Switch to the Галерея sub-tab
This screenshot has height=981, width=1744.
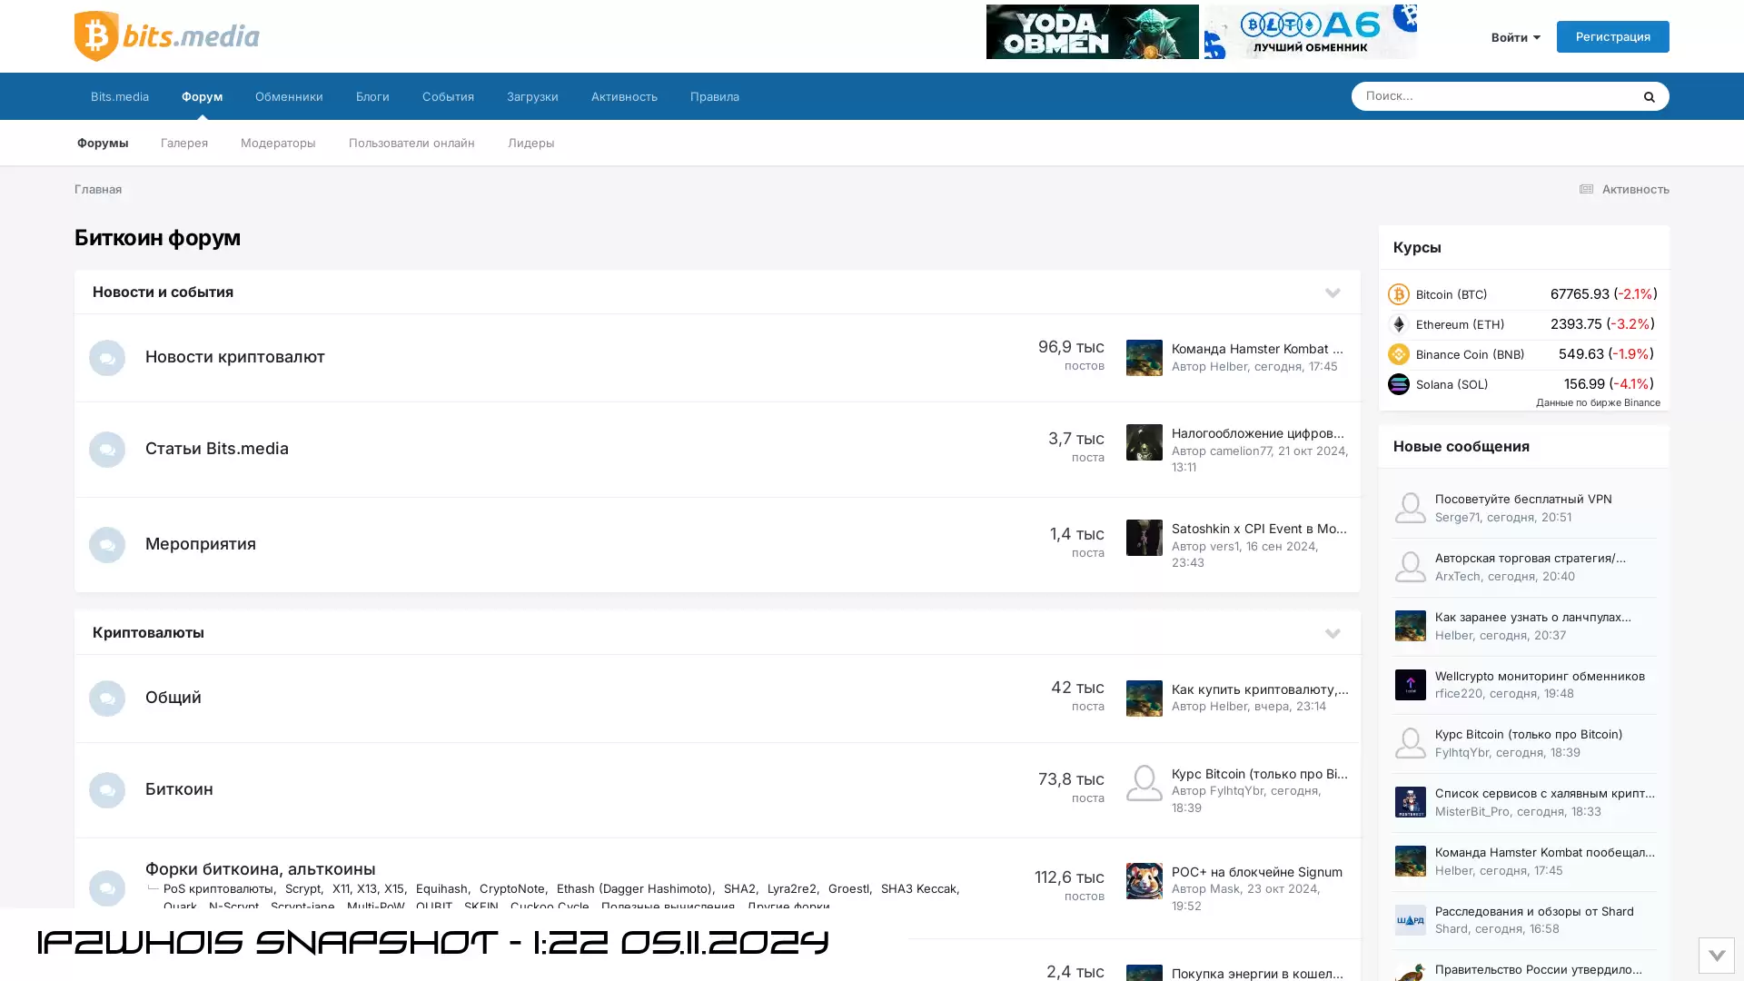click(x=184, y=143)
